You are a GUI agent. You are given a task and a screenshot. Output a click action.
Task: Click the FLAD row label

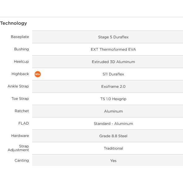23,123
